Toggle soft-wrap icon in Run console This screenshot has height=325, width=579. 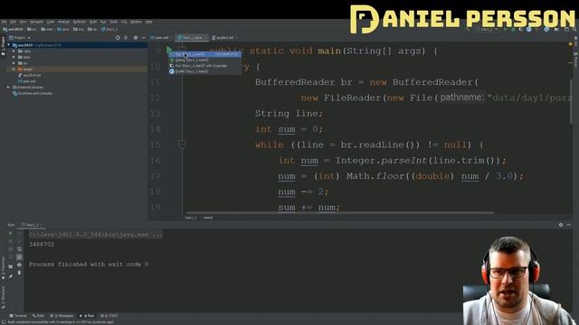coord(19,249)
